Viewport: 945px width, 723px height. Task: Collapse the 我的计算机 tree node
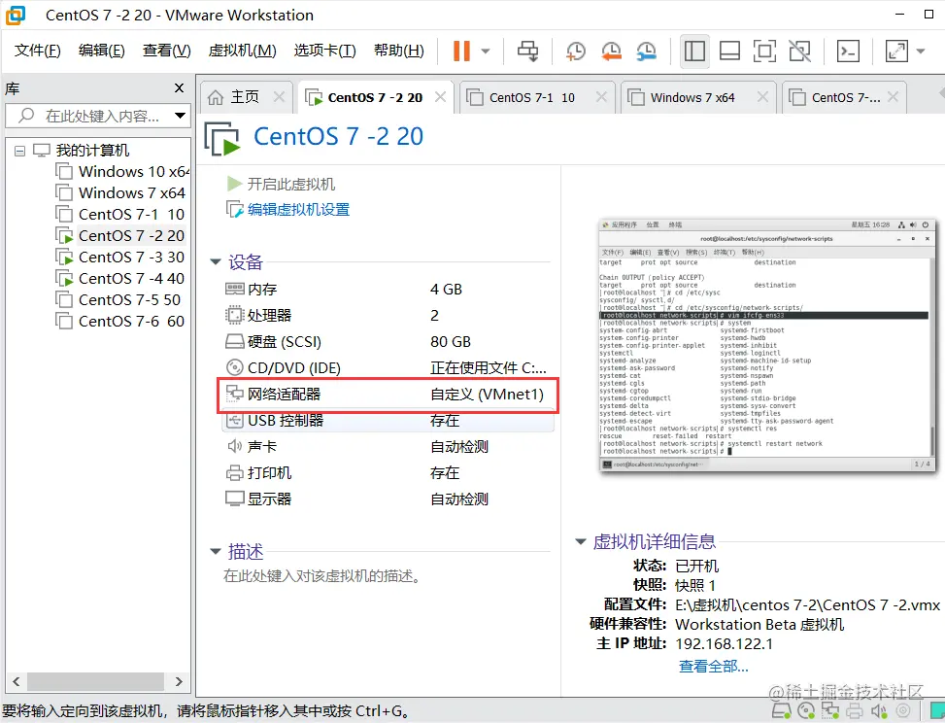click(19, 150)
